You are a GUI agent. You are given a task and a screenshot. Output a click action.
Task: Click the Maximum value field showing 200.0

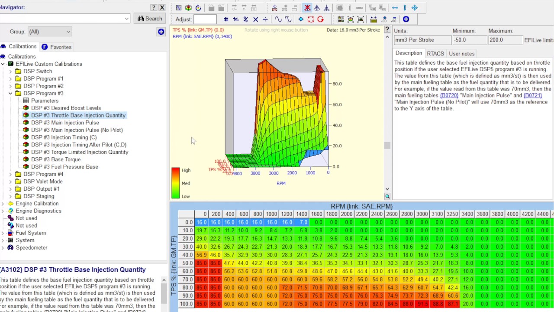[x=506, y=40]
